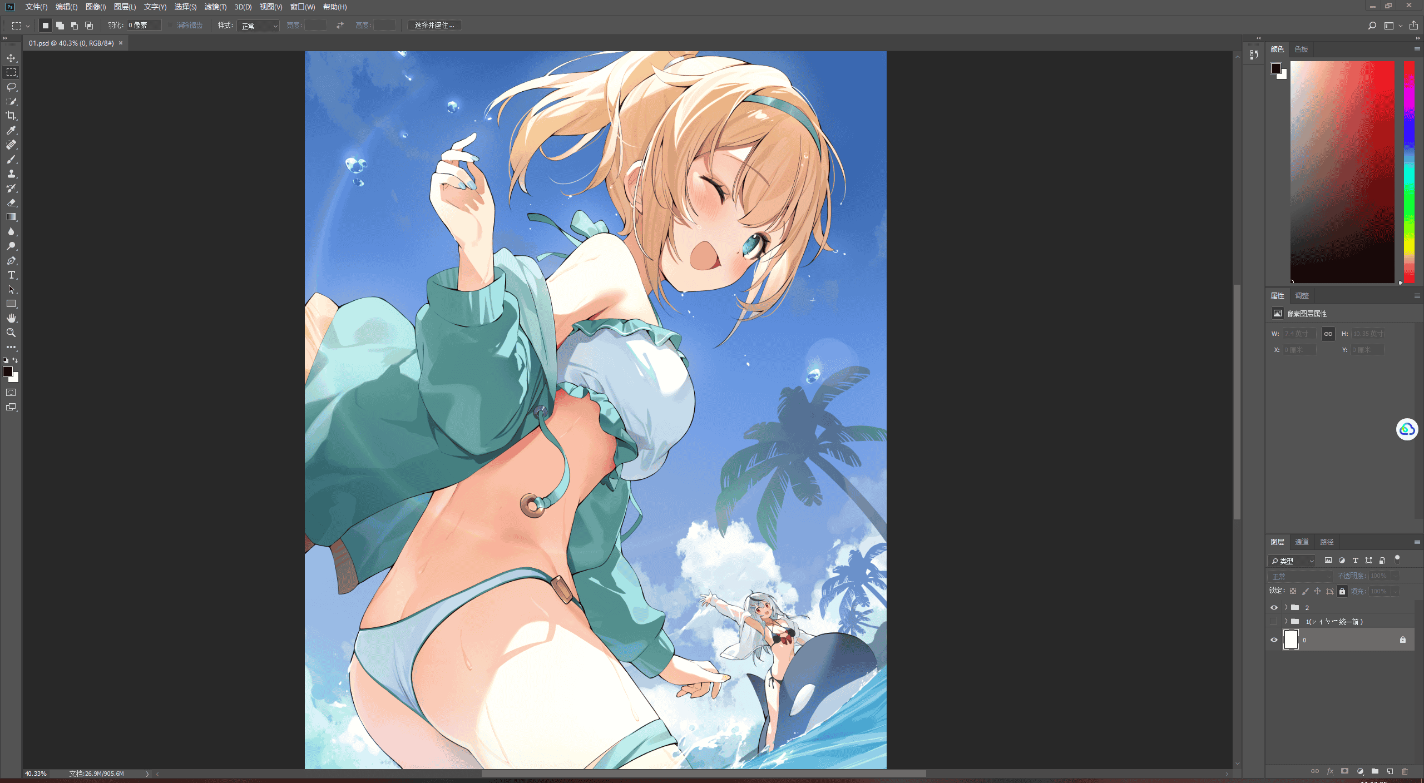Click the link width and height button
This screenshot has height=783, width=1424.
1328,334
